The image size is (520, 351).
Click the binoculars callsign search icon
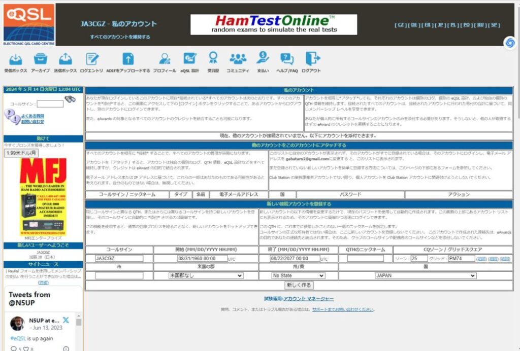click(x=70, y=100)
